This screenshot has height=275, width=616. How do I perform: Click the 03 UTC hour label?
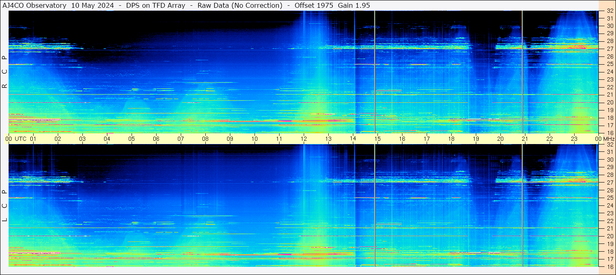(82, 139)
